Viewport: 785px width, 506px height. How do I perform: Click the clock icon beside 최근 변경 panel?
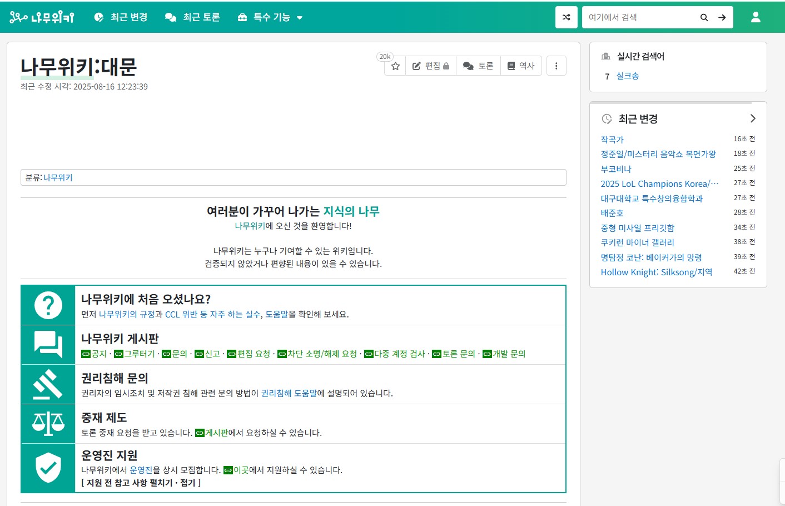click(x=607, y=119)
